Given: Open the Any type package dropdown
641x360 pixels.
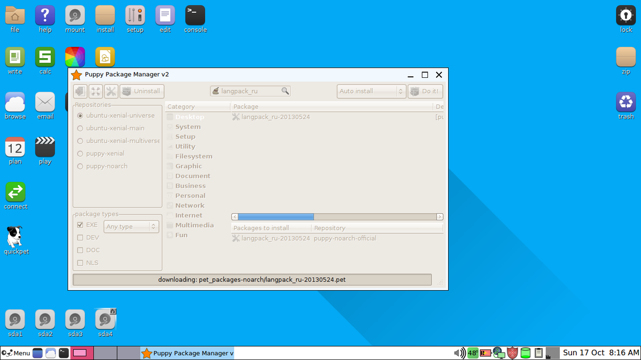Looking at the screenshot, I should pyautogui.click(x=131, y=227).
